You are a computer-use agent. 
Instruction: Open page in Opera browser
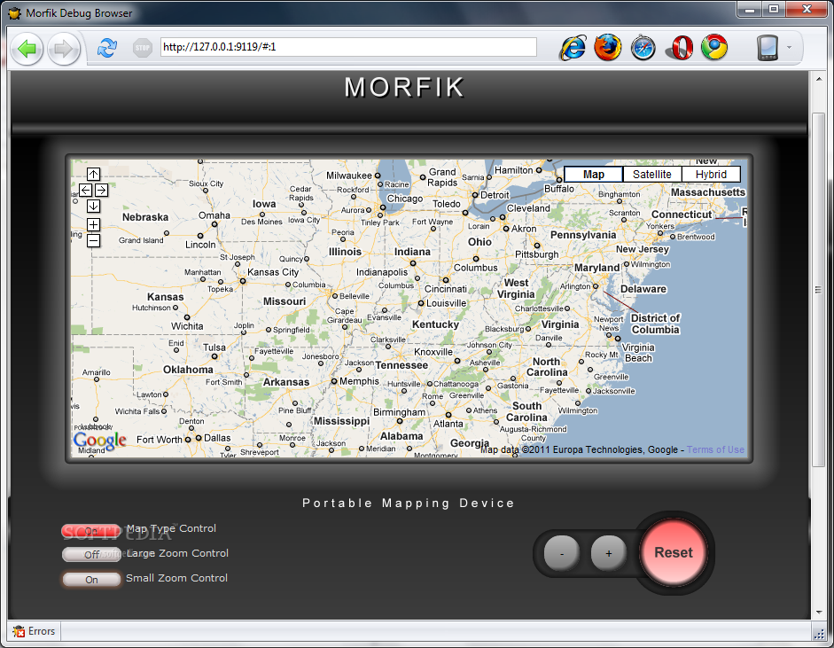(680, 47)
